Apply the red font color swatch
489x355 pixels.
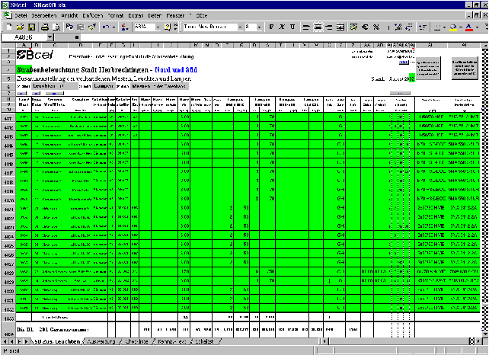469,27
